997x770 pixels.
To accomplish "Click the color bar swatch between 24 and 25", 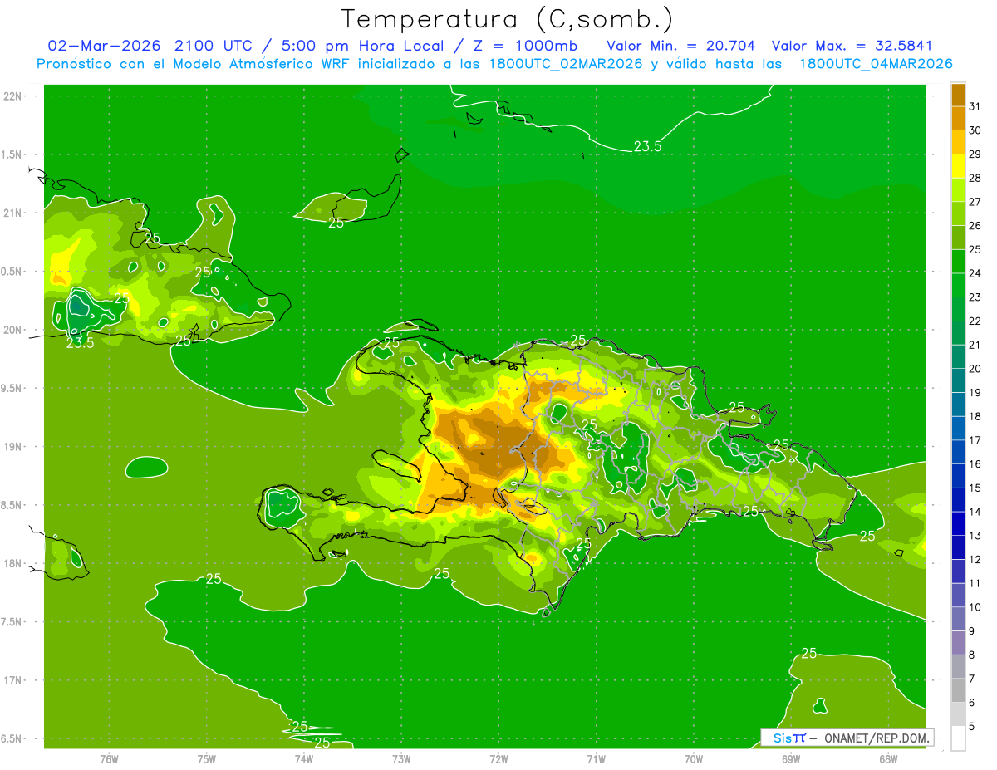I will [958, 262].
